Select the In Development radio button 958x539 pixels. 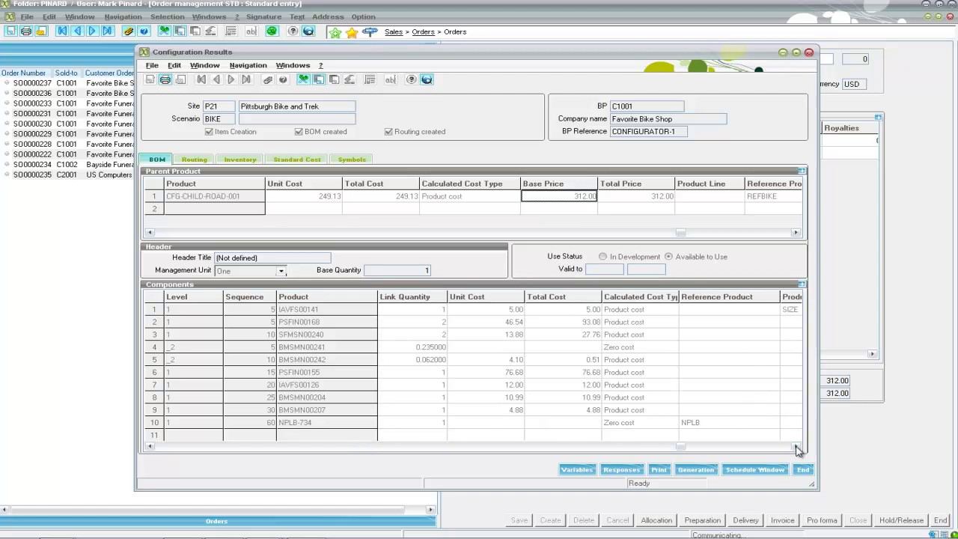[602, 257]
